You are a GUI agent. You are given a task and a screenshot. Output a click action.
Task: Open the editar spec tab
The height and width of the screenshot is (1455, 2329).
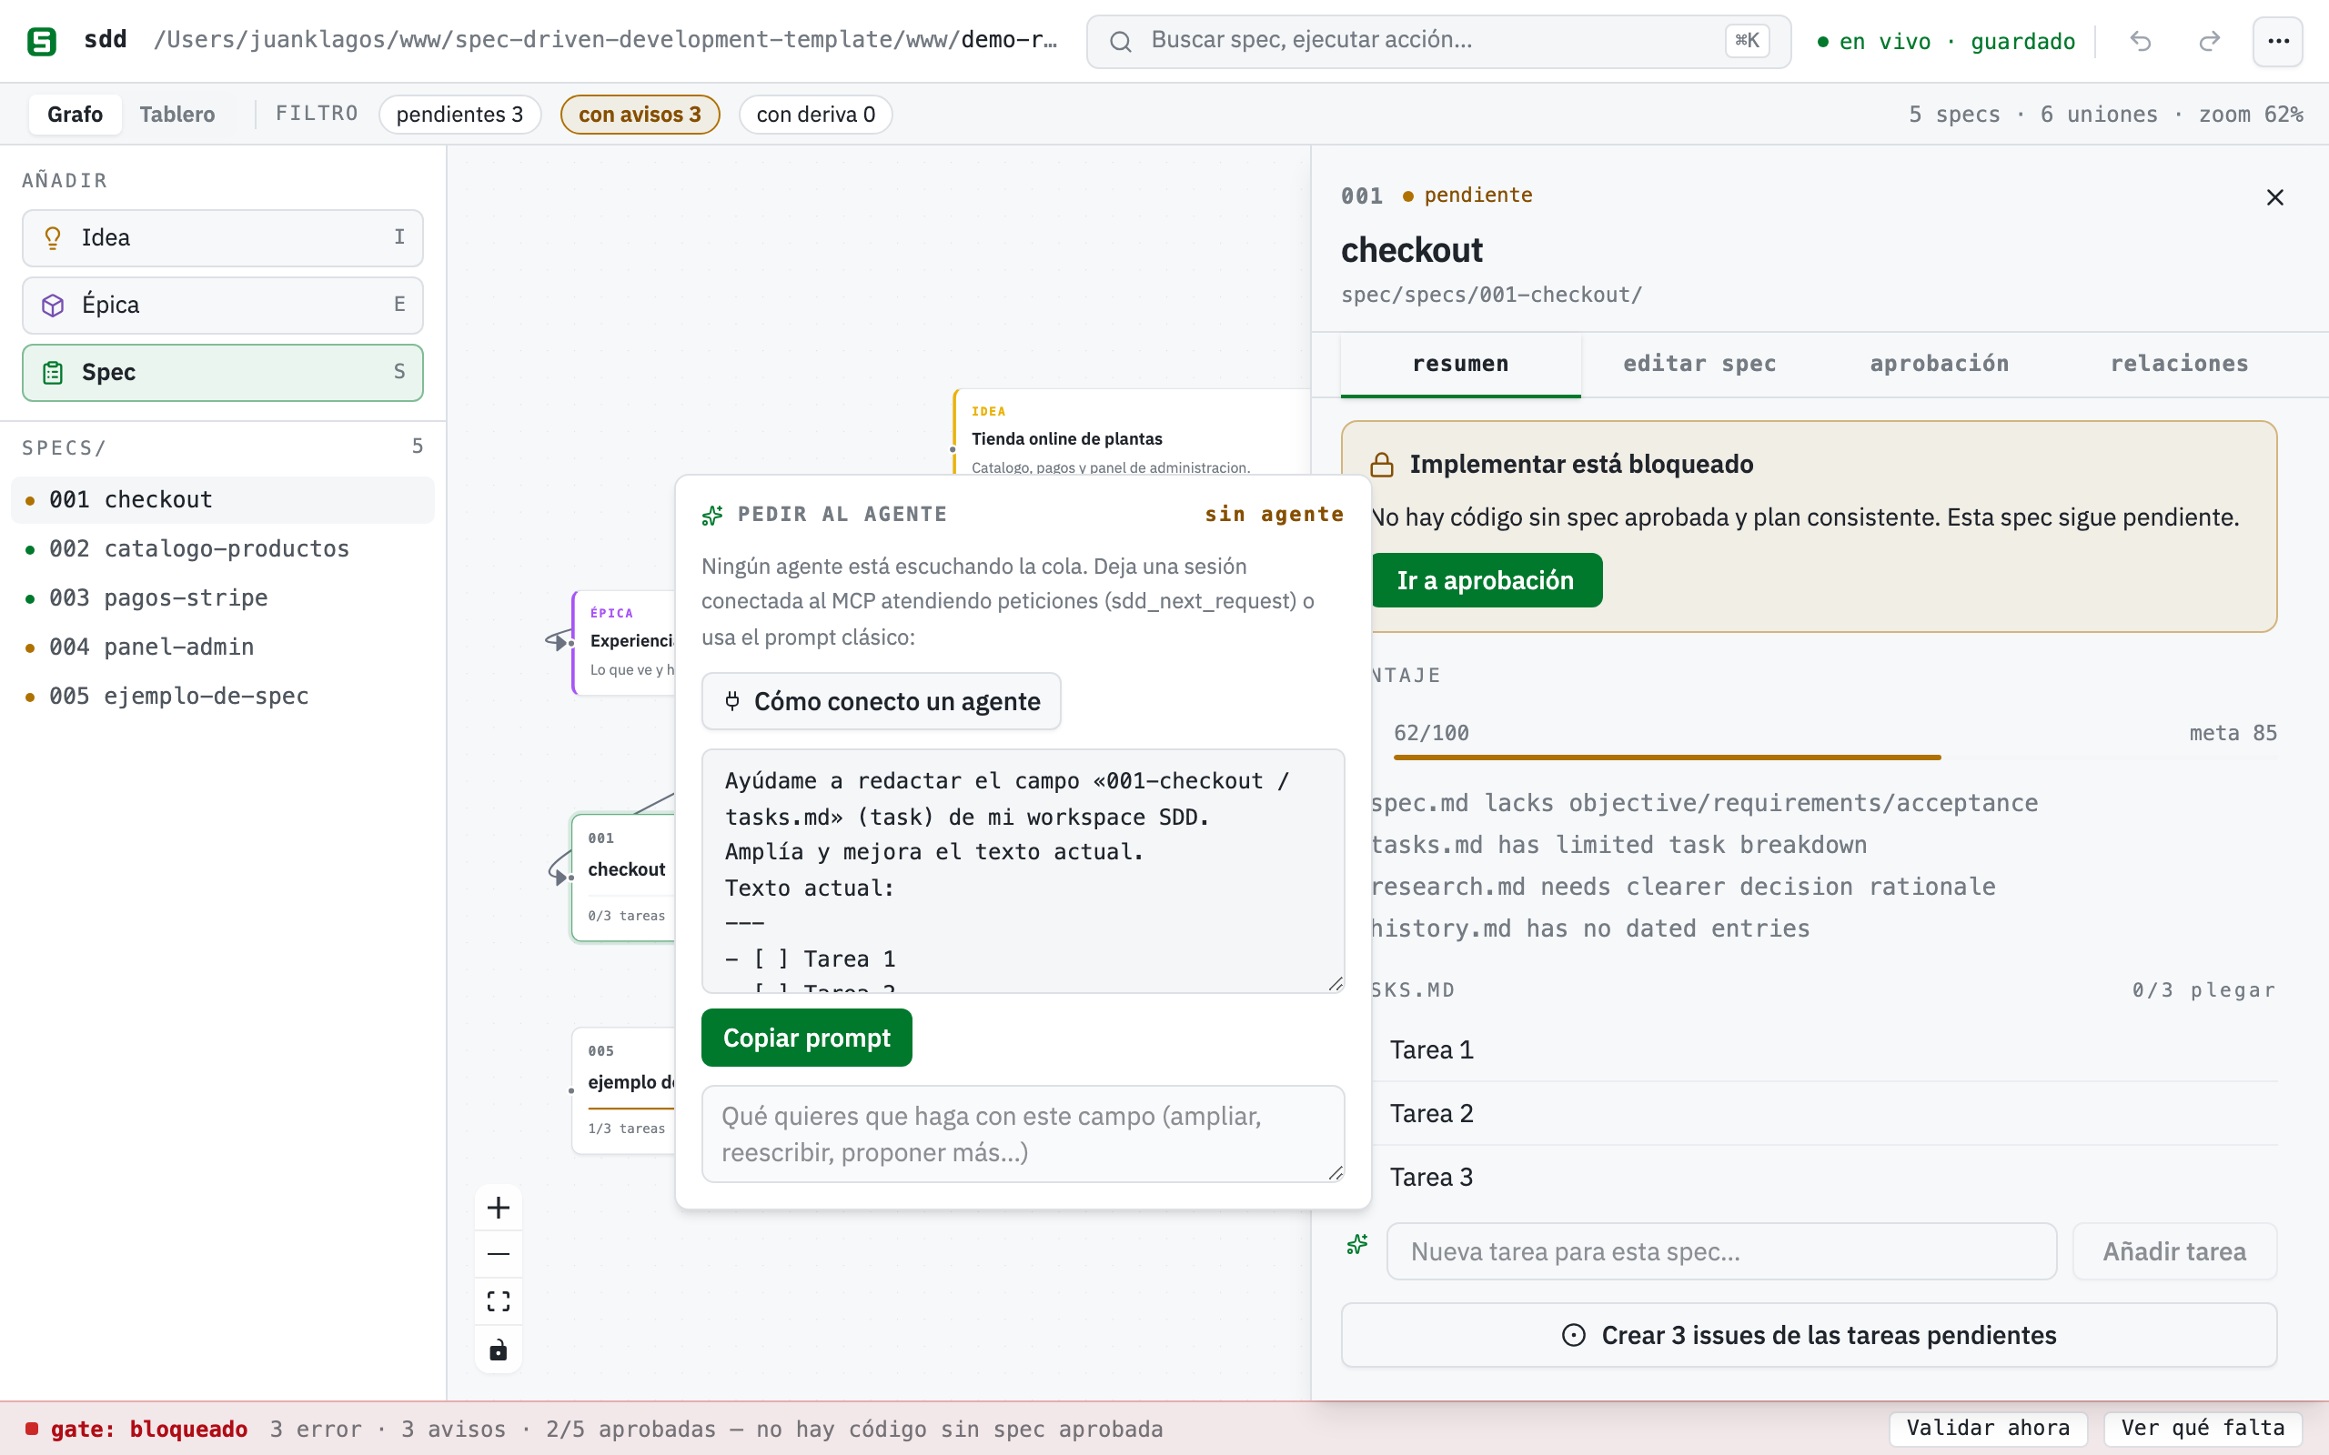[x=1699, y=364]
